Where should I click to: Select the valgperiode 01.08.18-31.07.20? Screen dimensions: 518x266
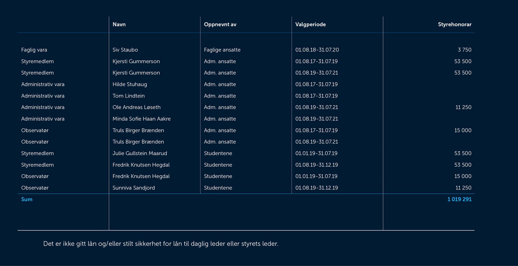tap(317, 50)
